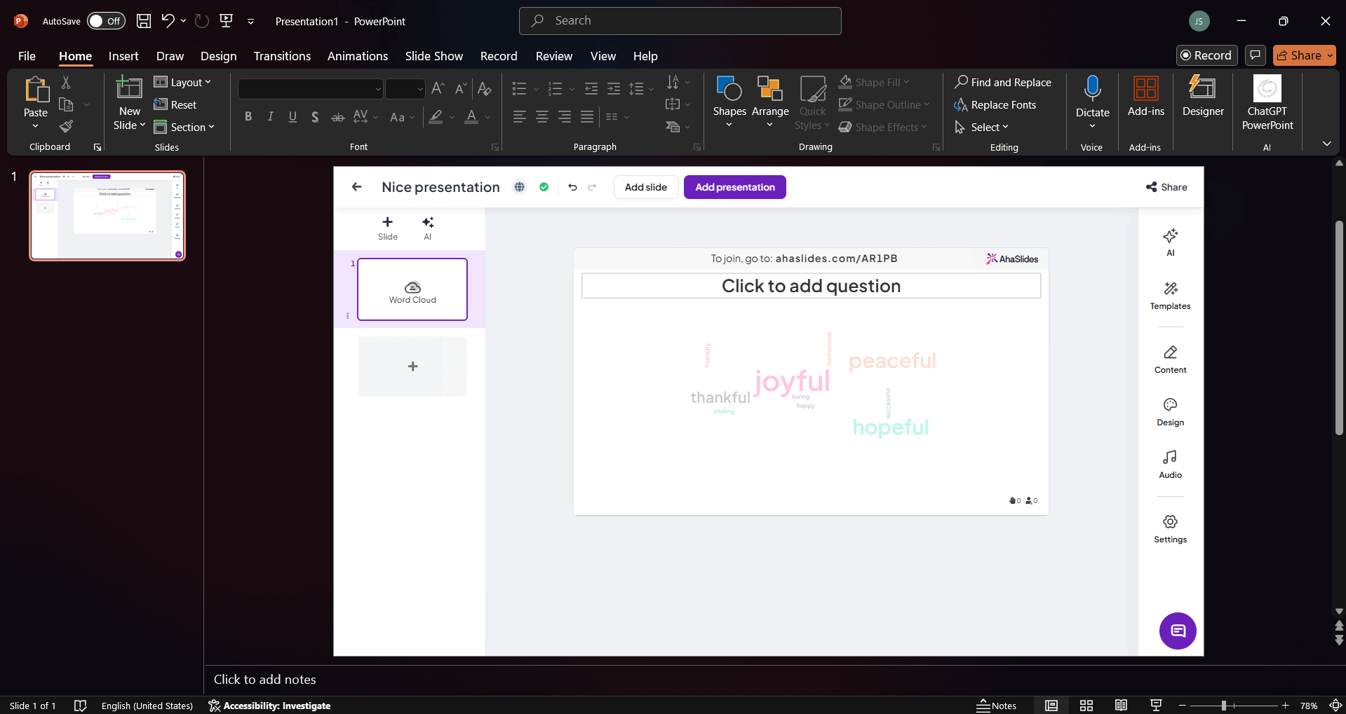Toggle bold formatting
This screenshot has height=714, width=1346.
click(x=247, y=116)
